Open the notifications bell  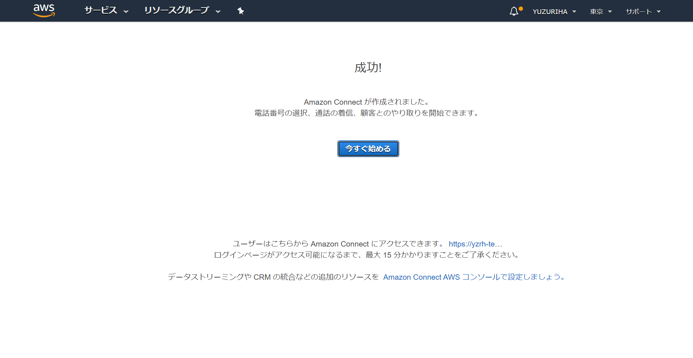coord(514,12)
